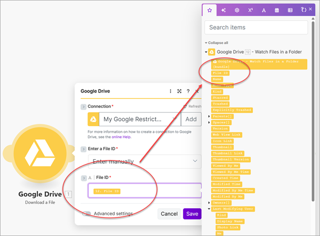Image resolution: width=320 pixels, height=236 pixels.
Task: Click the Save button
Action: click(192, 214)
